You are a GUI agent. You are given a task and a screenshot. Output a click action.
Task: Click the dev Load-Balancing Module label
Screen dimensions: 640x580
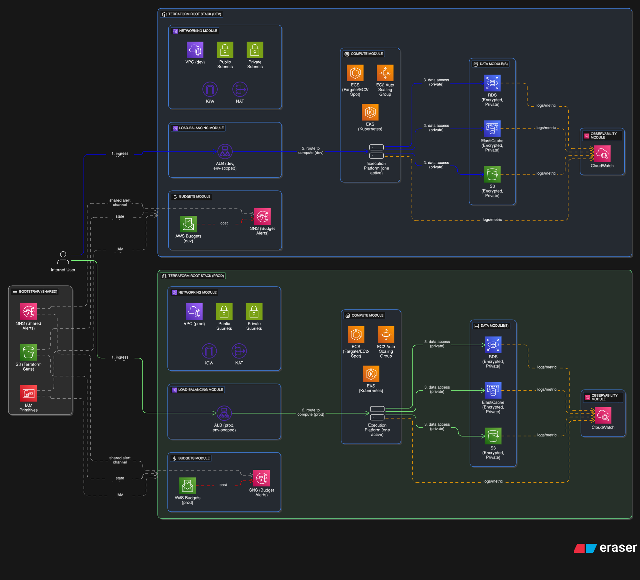click(x=198, y=128)
